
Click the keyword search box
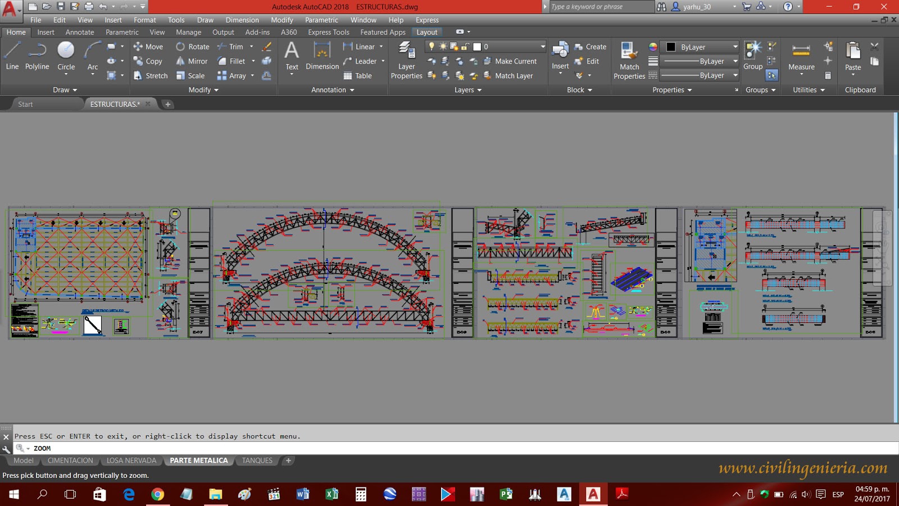(601, 7)
